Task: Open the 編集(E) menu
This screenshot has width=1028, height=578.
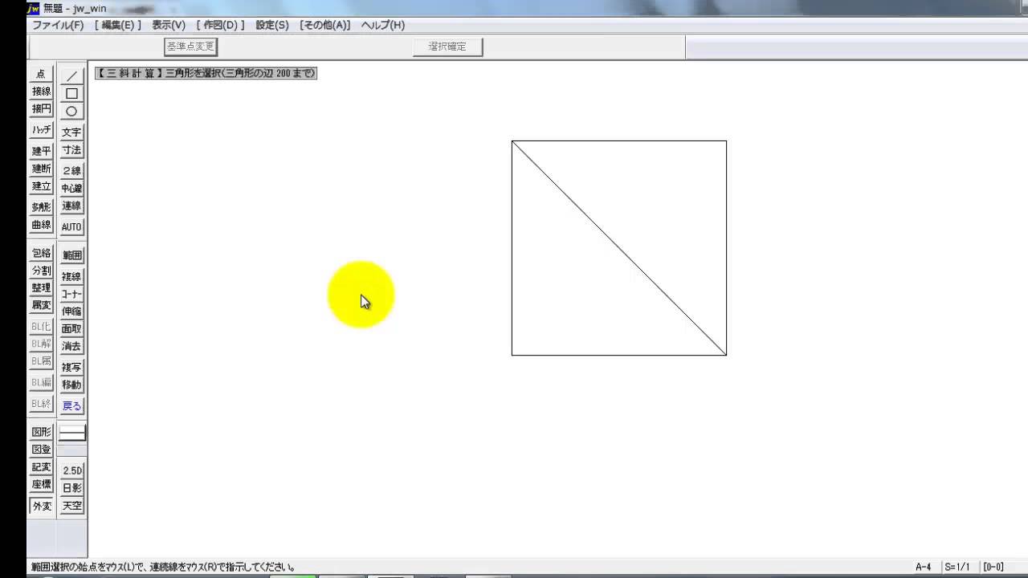Action: 118,26
